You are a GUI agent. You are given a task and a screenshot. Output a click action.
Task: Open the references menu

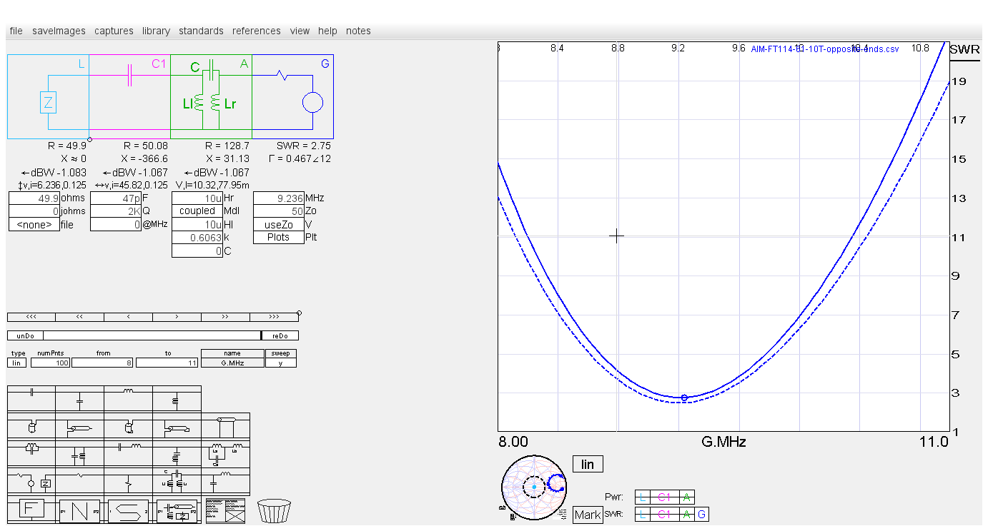(x=257, y=31)
